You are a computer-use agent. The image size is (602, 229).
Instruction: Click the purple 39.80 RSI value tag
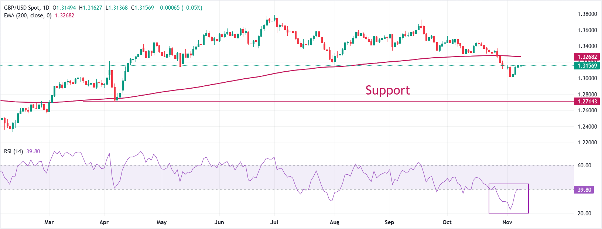584,190
